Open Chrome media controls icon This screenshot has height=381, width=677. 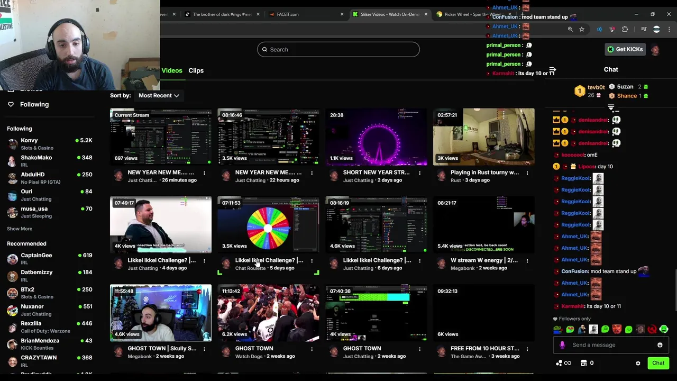coord(644,30)
